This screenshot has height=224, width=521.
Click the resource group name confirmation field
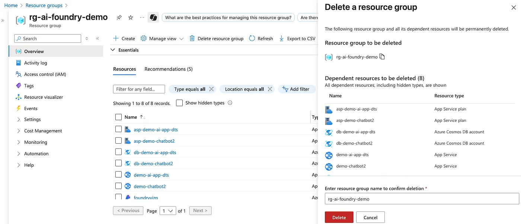pos(422,199)
